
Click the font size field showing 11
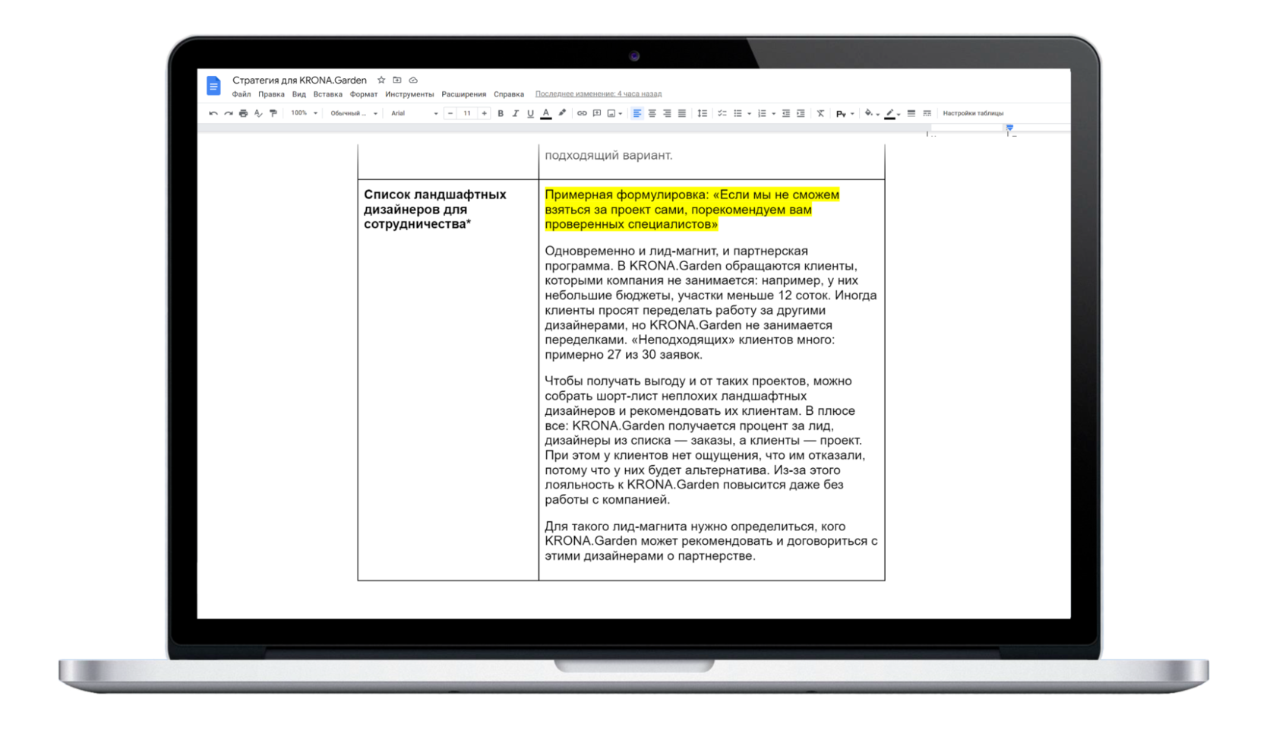pos(467,113)
